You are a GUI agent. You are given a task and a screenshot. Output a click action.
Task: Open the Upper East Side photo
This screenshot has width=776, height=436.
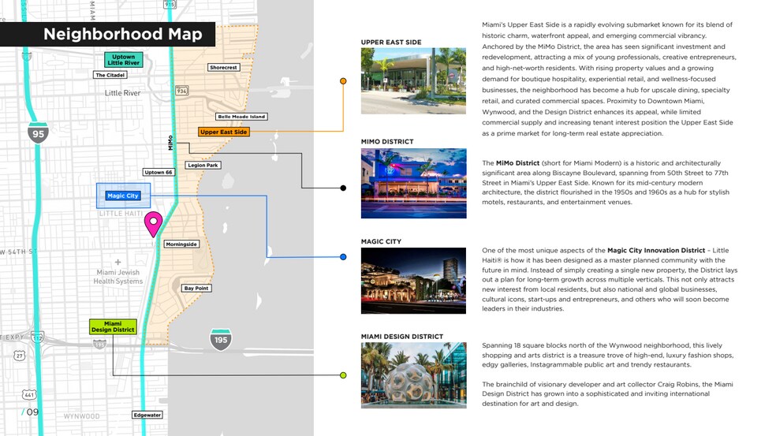tap(413, 80)
